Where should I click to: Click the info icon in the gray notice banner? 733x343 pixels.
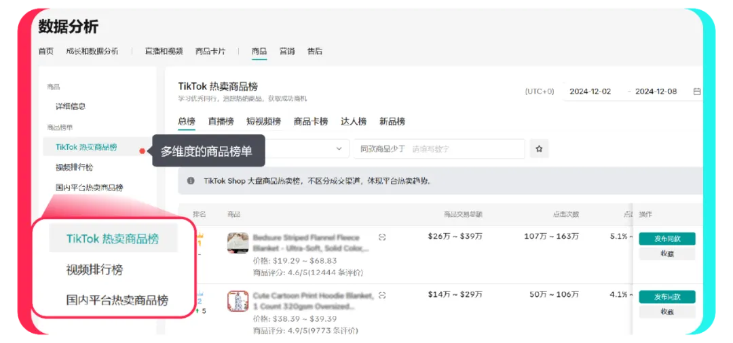click(191, 181)
